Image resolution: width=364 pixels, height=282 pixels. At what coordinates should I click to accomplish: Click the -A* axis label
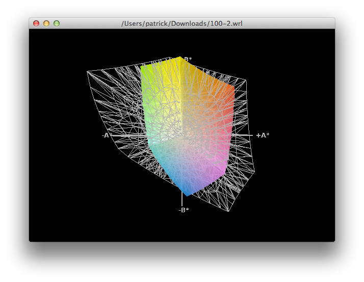107,135
